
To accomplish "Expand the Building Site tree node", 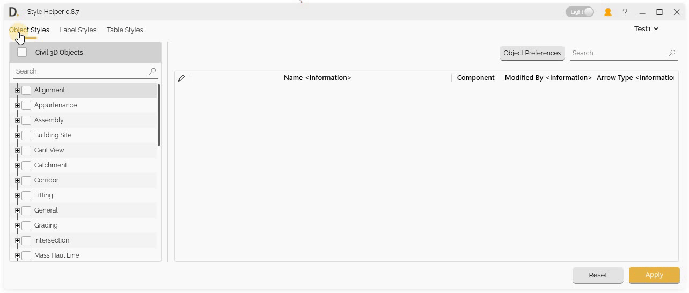I will tap(17, 135).
